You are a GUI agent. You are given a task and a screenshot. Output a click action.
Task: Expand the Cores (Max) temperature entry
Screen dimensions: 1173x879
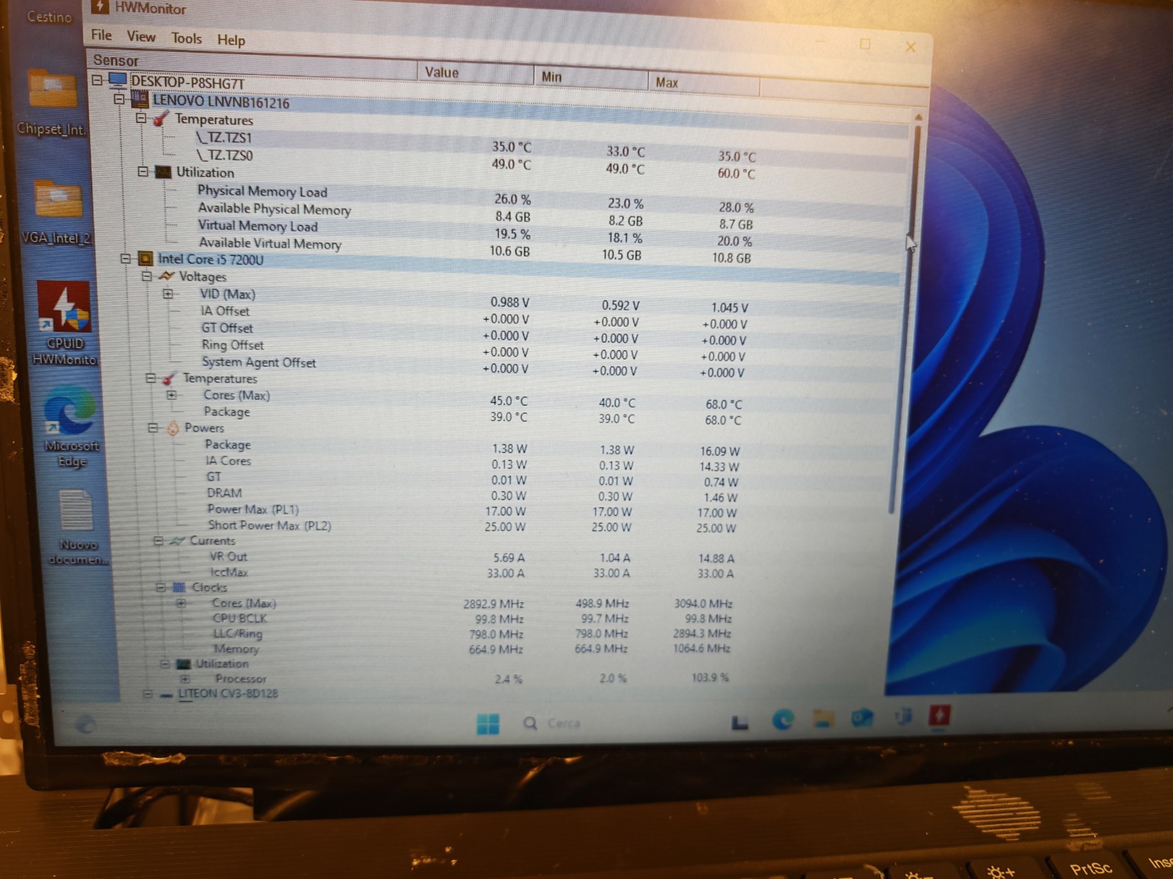coord(172,395)
